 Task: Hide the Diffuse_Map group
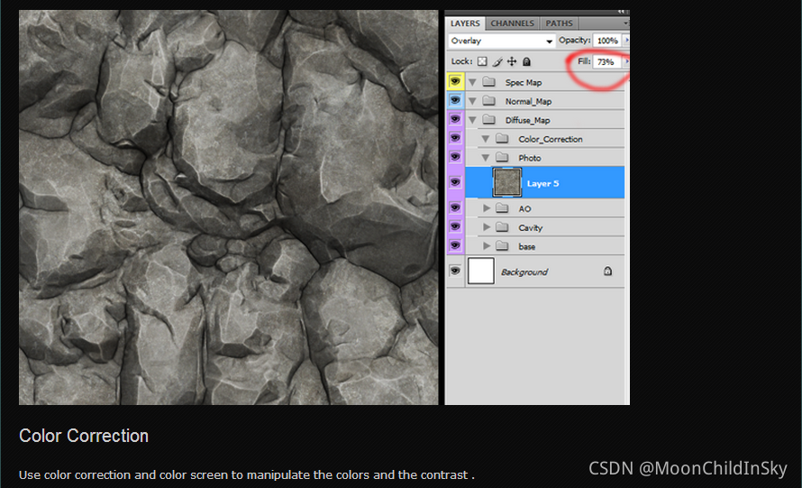click(455, 119)
